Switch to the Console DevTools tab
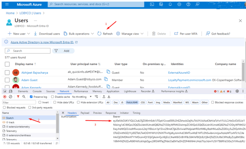 pos(37,91)
